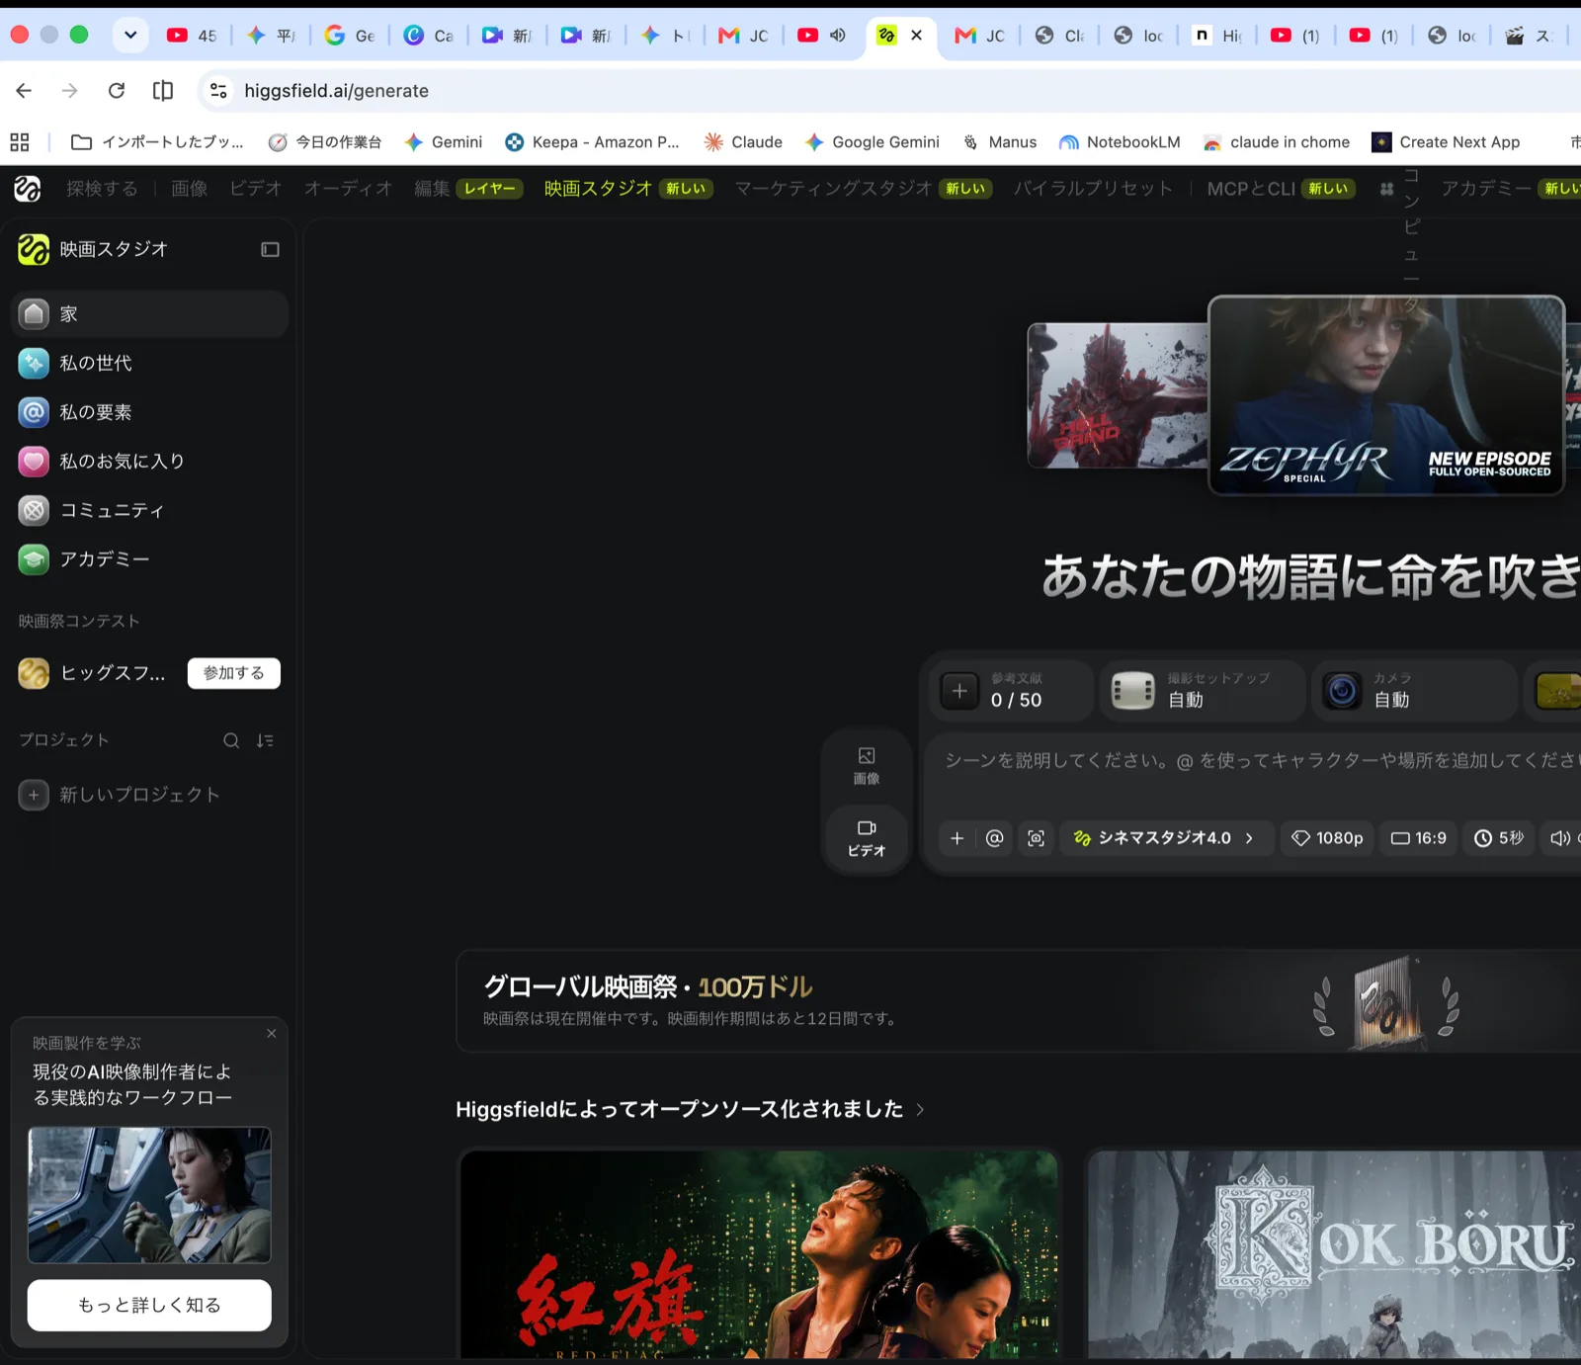
Task: Click the plus icon in the prompt toolbar
Action: click(957, 838)
